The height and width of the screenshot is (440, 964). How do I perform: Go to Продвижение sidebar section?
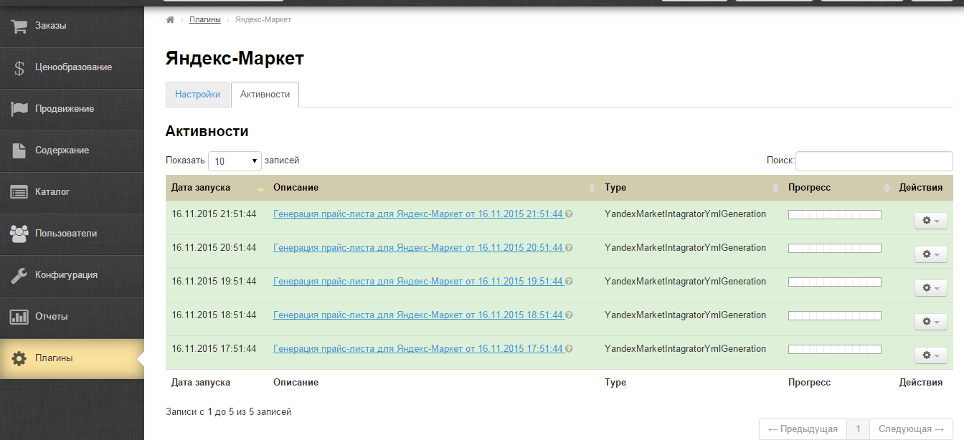coord(72,109)
